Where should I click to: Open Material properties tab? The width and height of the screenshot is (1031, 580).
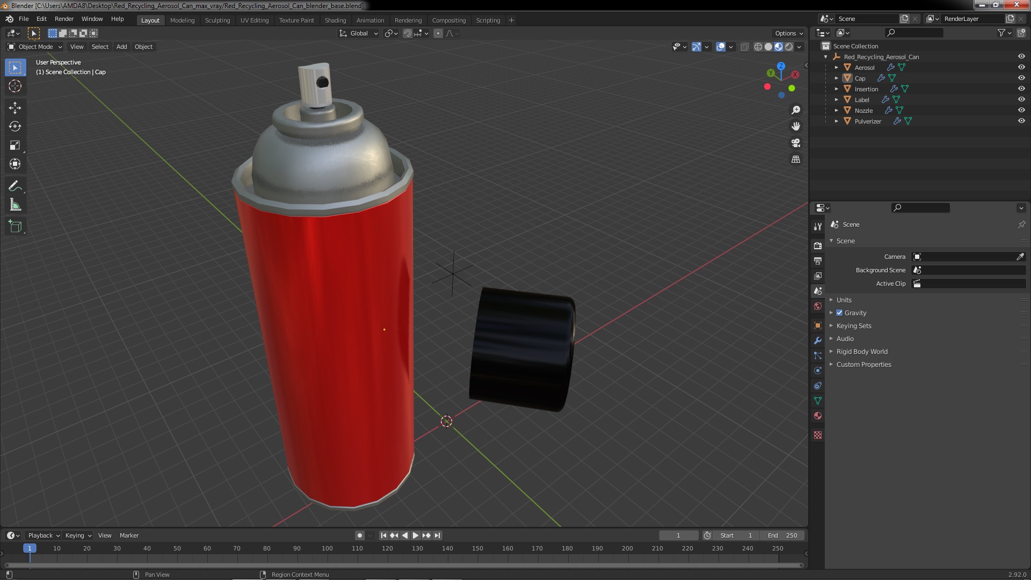pyautogui.click(x=818, y=416)
